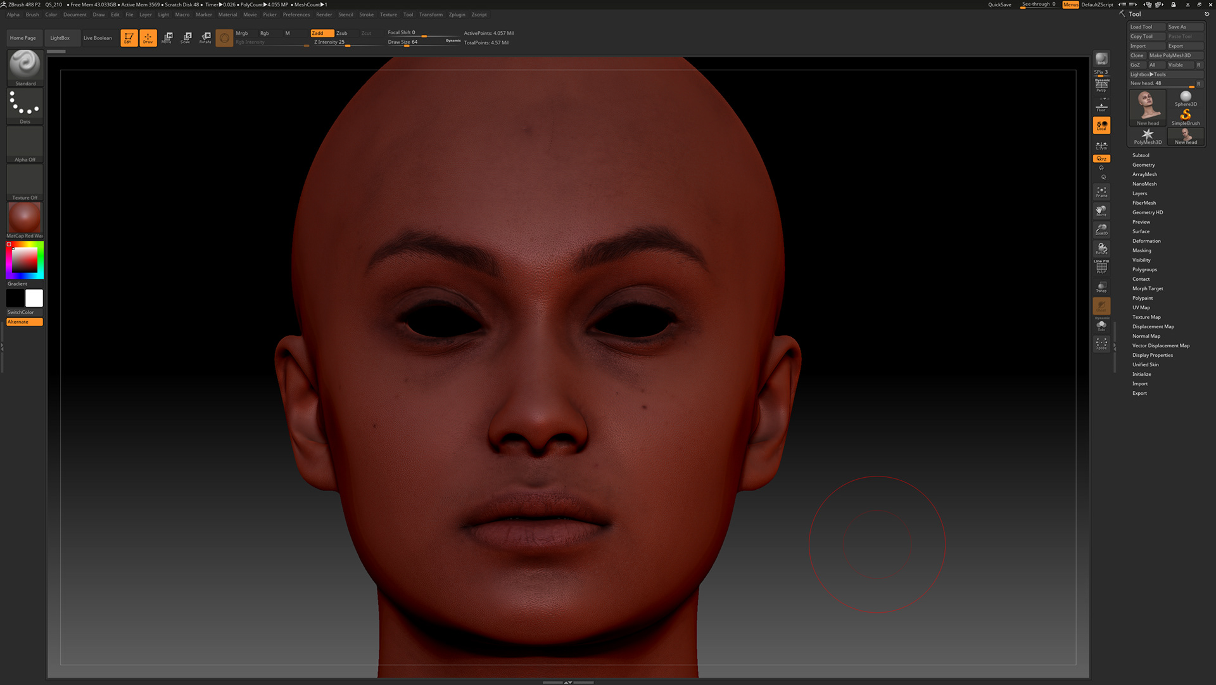Select the Standard brush thumbnail
This screenshot has width=1216, height=685.
click(25, 66)
